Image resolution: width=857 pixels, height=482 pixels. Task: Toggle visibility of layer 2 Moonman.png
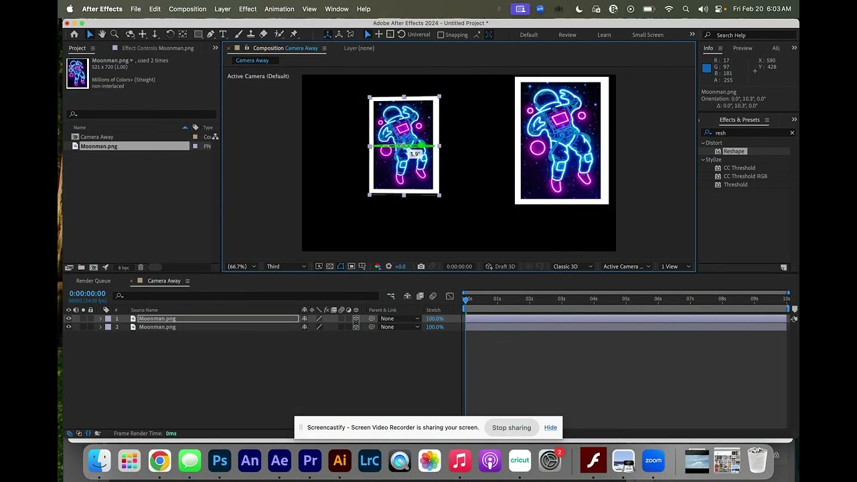[68, 327]
